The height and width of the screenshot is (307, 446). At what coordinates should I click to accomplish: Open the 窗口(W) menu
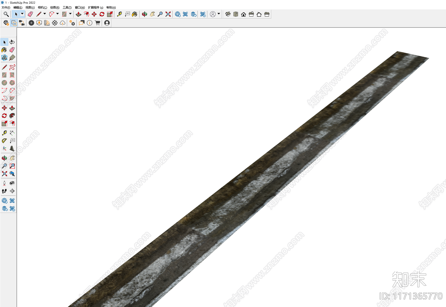[x=80, y=8]
